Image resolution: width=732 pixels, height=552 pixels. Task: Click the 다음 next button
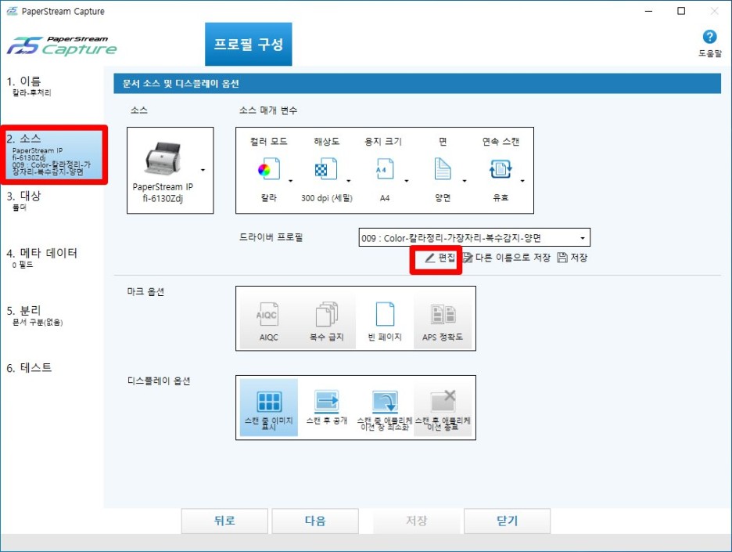(315, 521)
